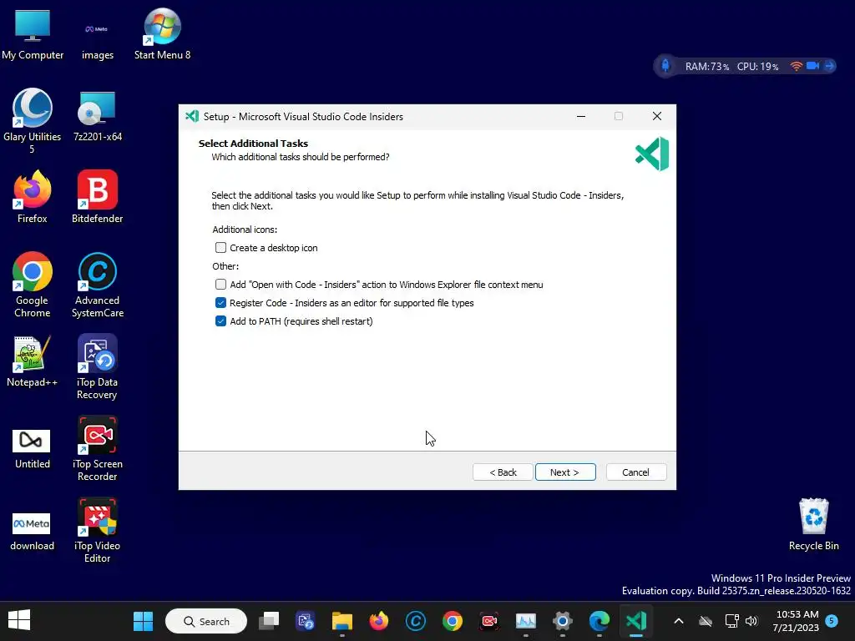This screenshot has width=855, height=641.
Task: Open the performance monitor icon on taskbar
Action: point(526,621)
